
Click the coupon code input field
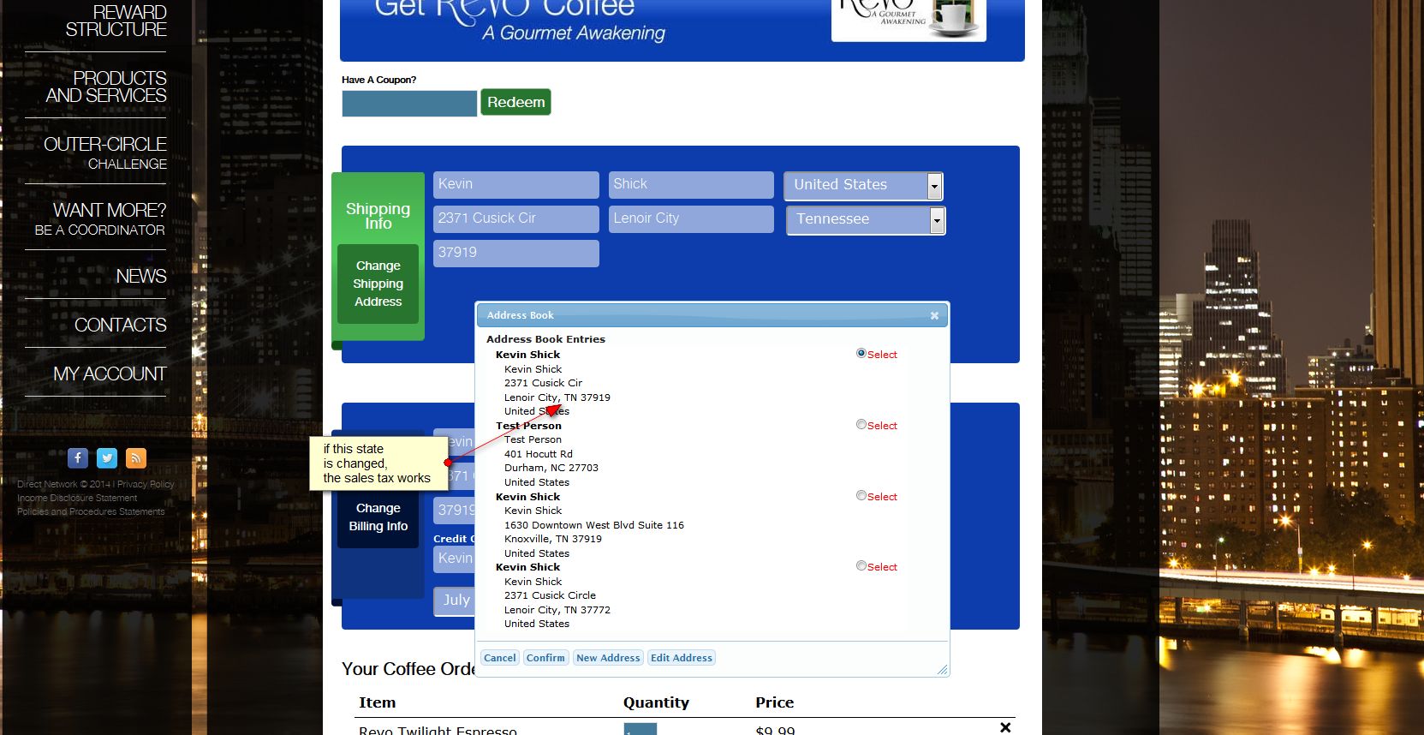tap(409, 104)
